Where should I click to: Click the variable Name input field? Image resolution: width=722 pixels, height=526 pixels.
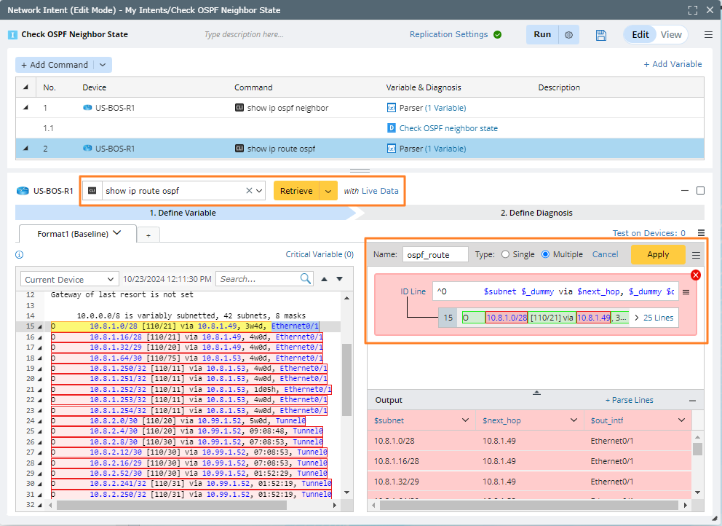coord(435,254)
